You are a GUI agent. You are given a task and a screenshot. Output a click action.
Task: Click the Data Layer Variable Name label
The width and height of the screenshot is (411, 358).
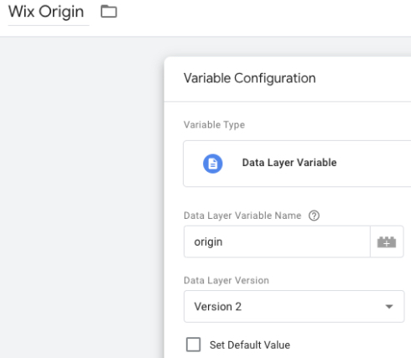pos(242,215)
